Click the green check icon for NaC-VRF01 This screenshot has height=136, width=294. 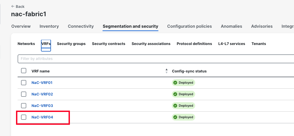coord(175,83)
